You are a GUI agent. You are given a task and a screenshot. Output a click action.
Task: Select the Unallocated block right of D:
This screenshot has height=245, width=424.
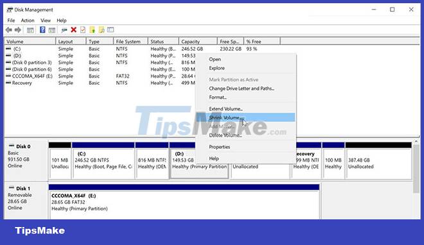point(260,171)
